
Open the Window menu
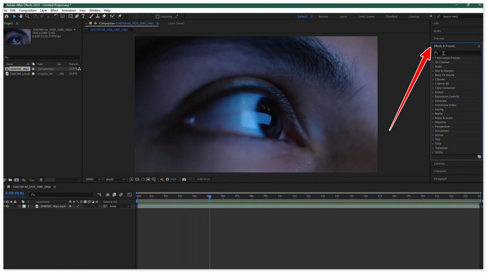click(95, 10)
